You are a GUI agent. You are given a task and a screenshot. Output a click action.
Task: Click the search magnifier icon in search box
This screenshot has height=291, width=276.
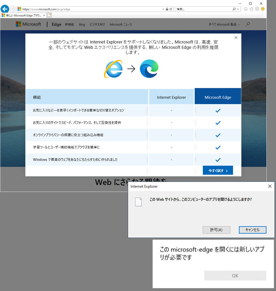(x=234, y=9)
